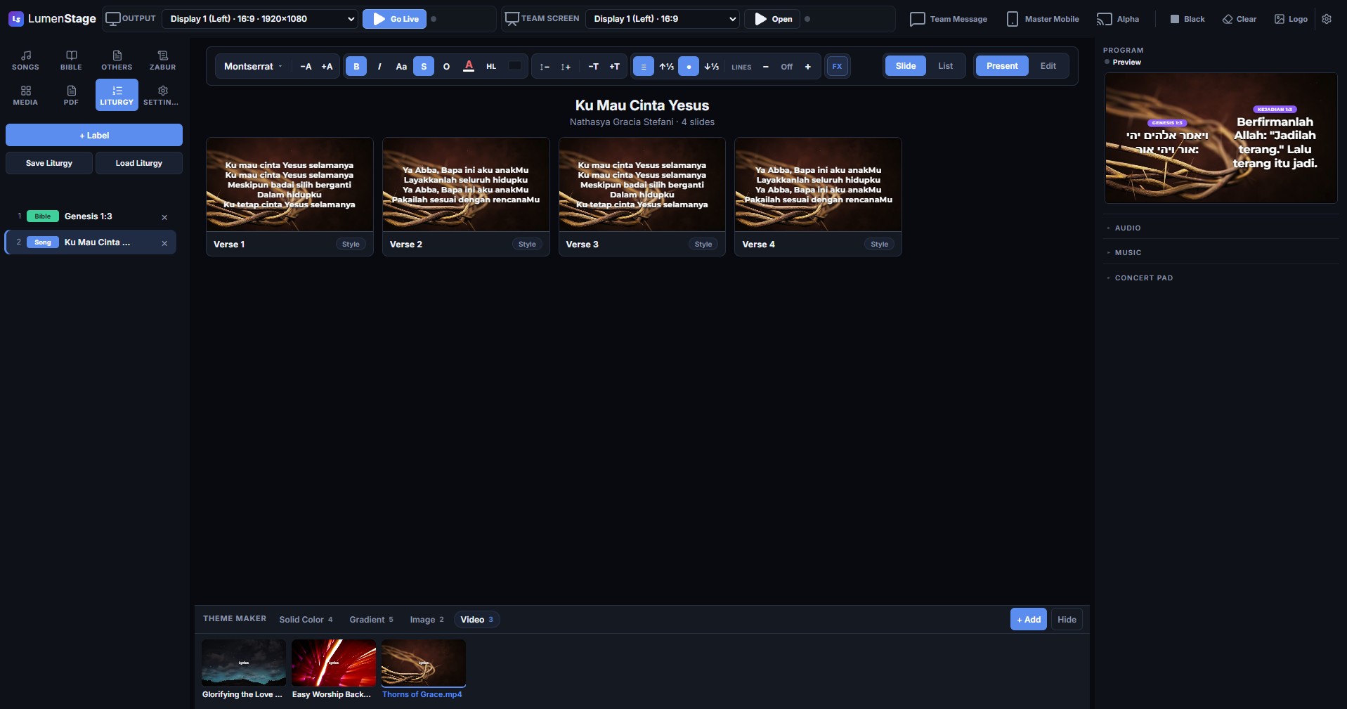Select middle vertical text position
The height and width of the screenshot is (709, 1347).
[x=689, y=67]
